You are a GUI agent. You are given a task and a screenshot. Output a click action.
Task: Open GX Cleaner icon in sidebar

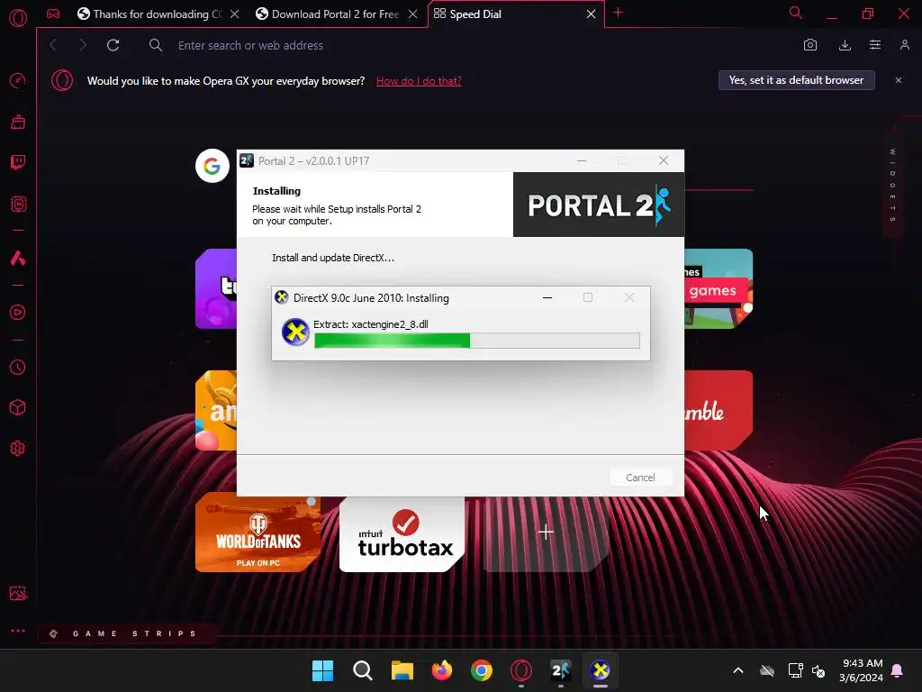pyautogui.click(x=18, y=122)
